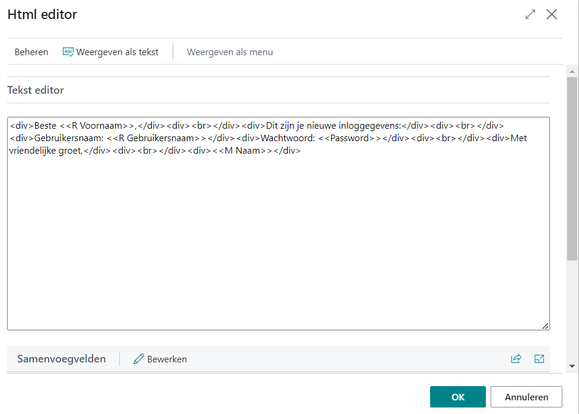Expand the Html editor dialog to full screen
This screenshot has width=579, height=414.
tap(530, 15)
